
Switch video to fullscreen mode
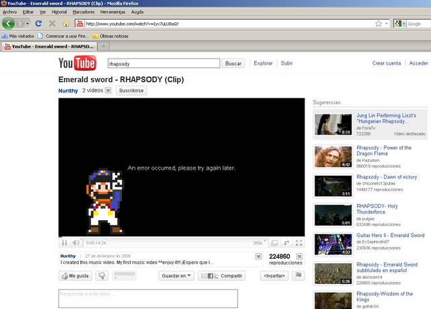point(299,243)
